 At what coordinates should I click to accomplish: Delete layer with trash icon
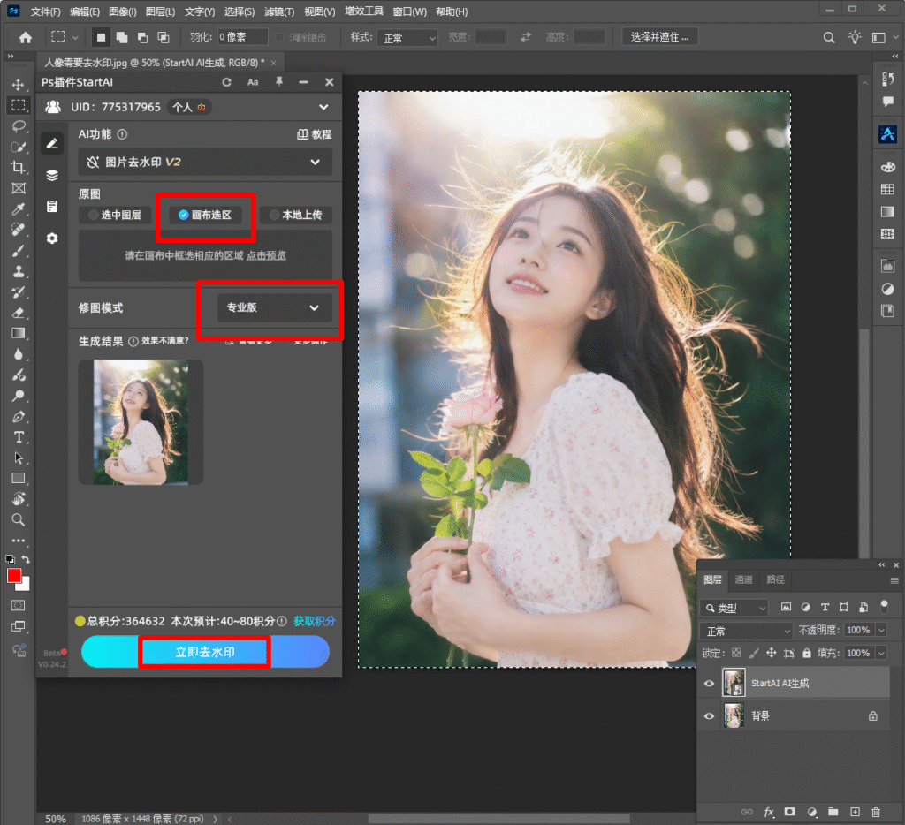tap(876, 812)
